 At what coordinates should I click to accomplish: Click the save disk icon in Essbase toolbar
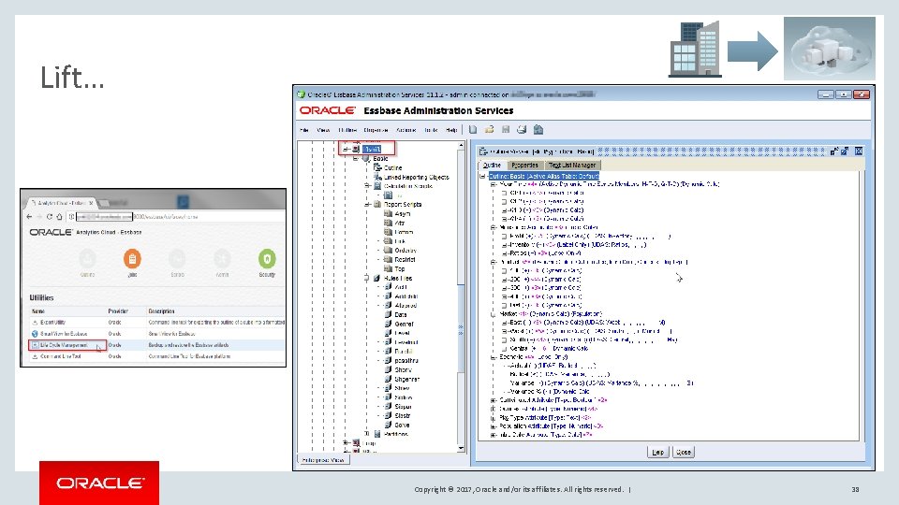tap(506, 130)
